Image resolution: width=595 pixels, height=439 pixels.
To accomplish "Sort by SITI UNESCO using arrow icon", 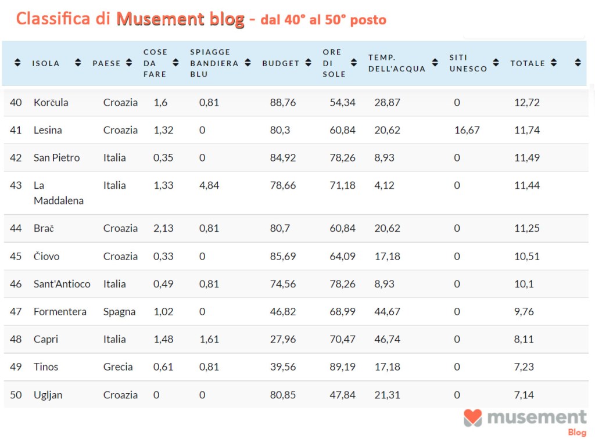I will (x=496, y=63).
